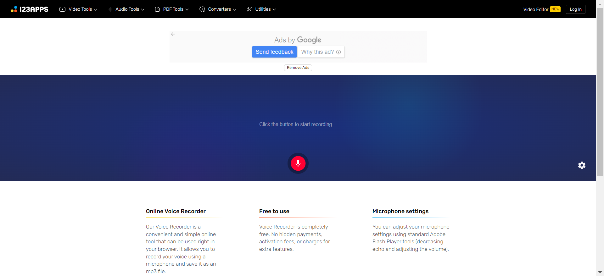Click the Video Tools play icon
This screenshot has height=276, width=604.
[62, 9]
